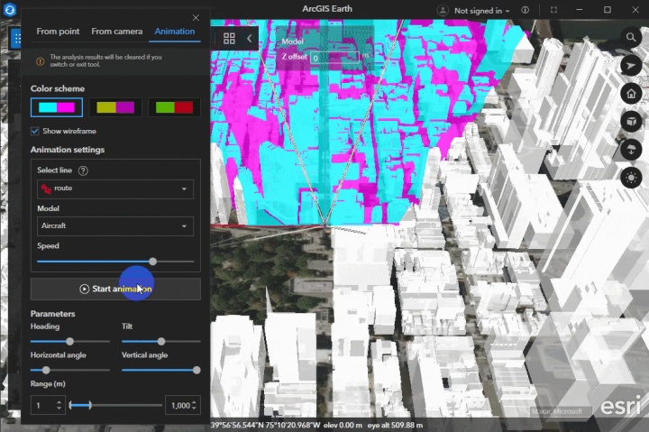The height and width of the screenshot is (432, 649).
Task: Open the grid toolbox icon
Action: click(229, 39)
